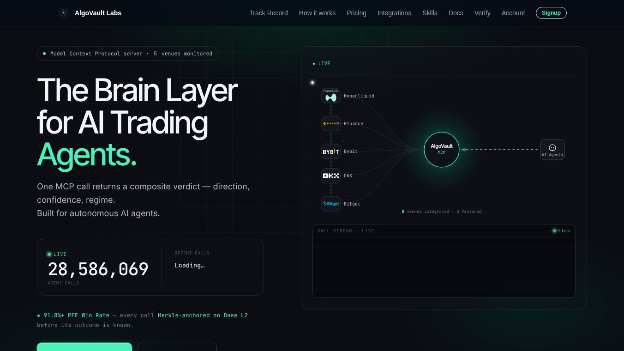Click the AlgoVault Labs logo icon
The height and width of the screenshot is (351, 624).
tap(64, 13)
